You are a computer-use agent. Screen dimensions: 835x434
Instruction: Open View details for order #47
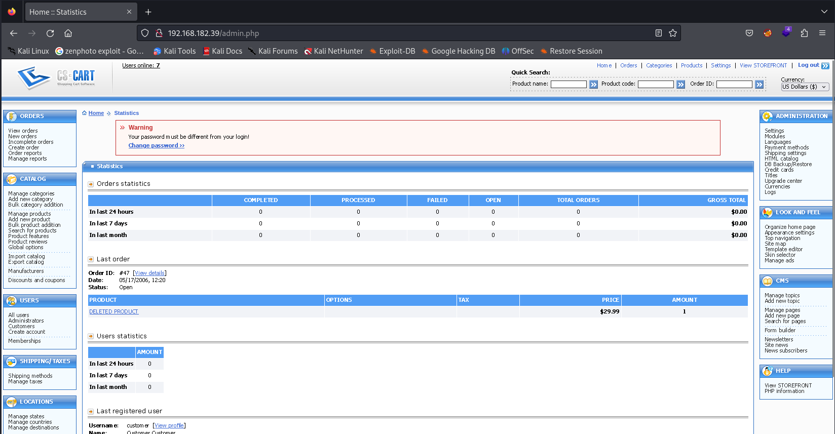coord(149,273)
